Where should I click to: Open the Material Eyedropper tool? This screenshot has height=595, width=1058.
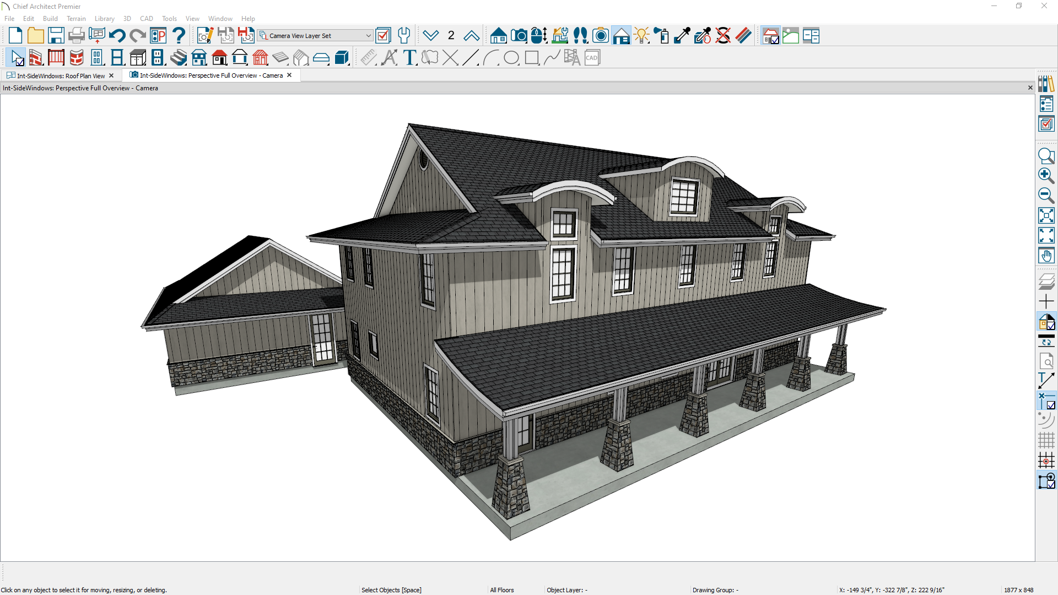coord(682,36)
